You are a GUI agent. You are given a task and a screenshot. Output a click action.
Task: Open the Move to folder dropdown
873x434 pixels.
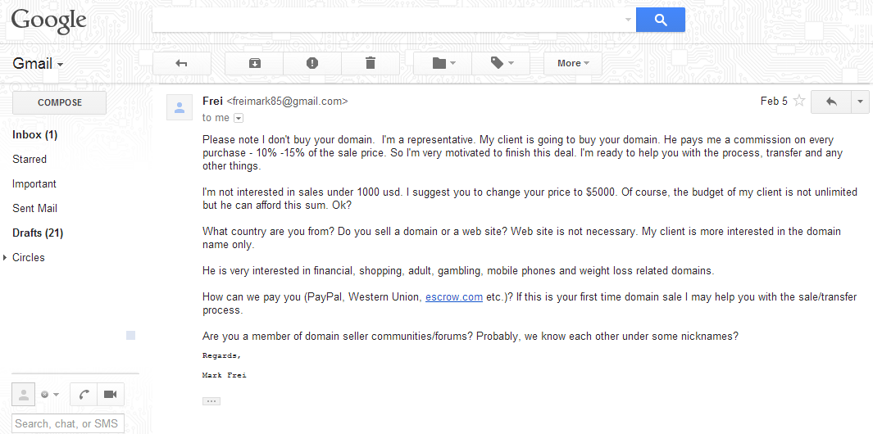coord(443,63)
